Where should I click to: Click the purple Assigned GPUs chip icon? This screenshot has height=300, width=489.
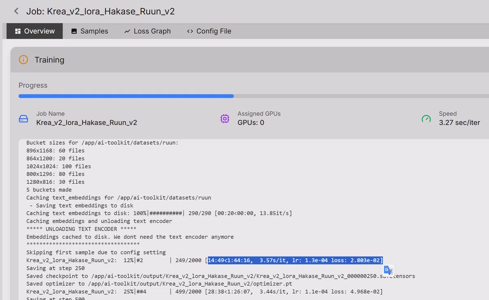[225, 119]
